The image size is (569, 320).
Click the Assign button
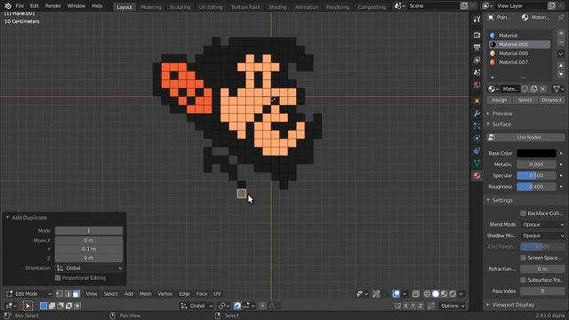click(x=500, y=100)
